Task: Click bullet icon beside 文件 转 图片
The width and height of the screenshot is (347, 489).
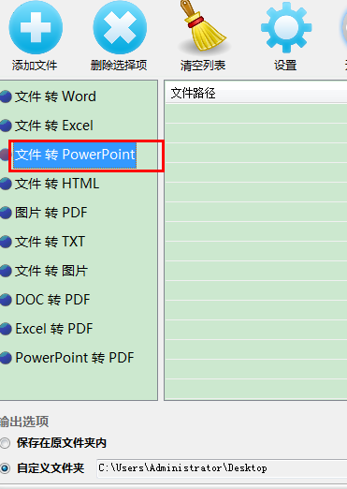Action: click(6, 271)
